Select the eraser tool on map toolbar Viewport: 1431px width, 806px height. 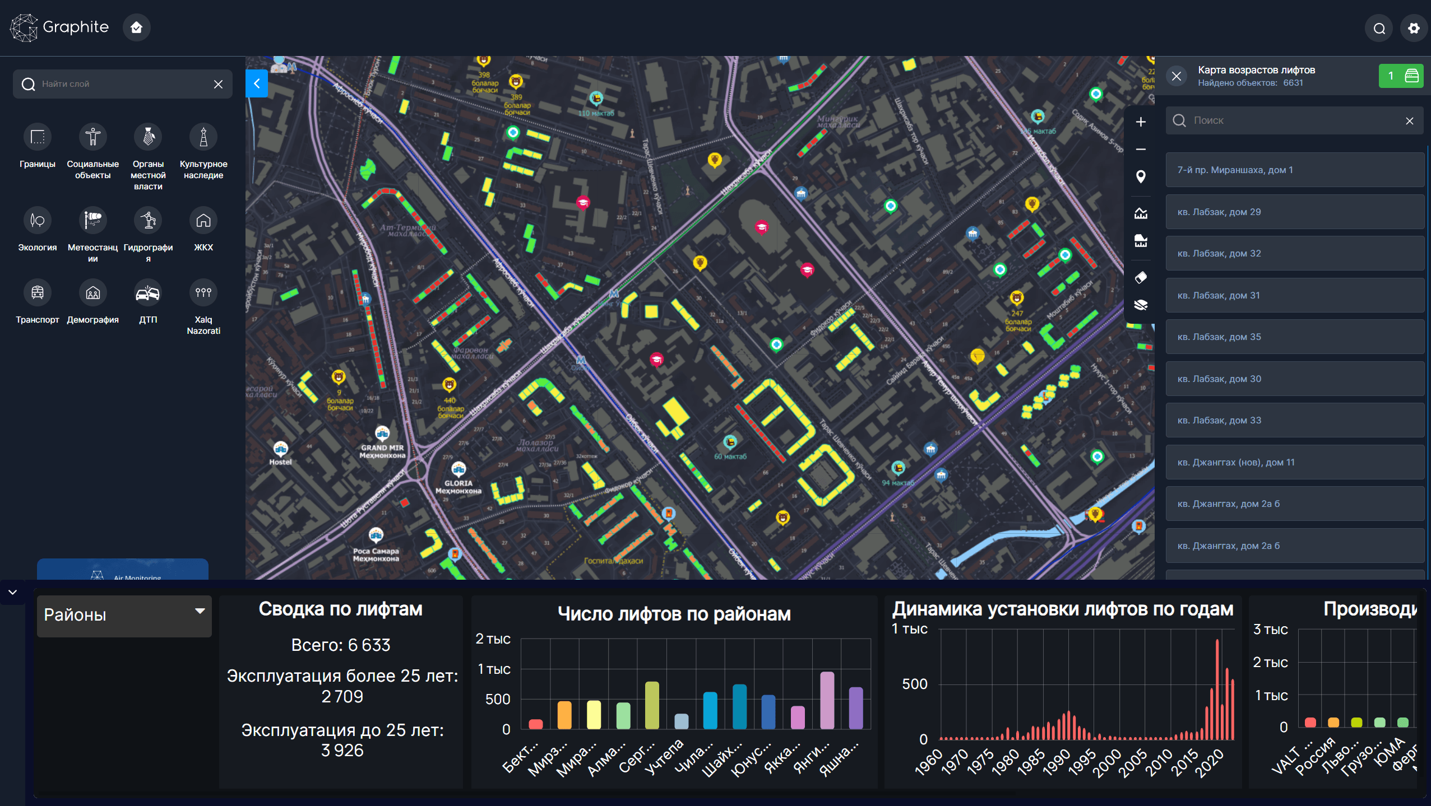(1141, 278)
